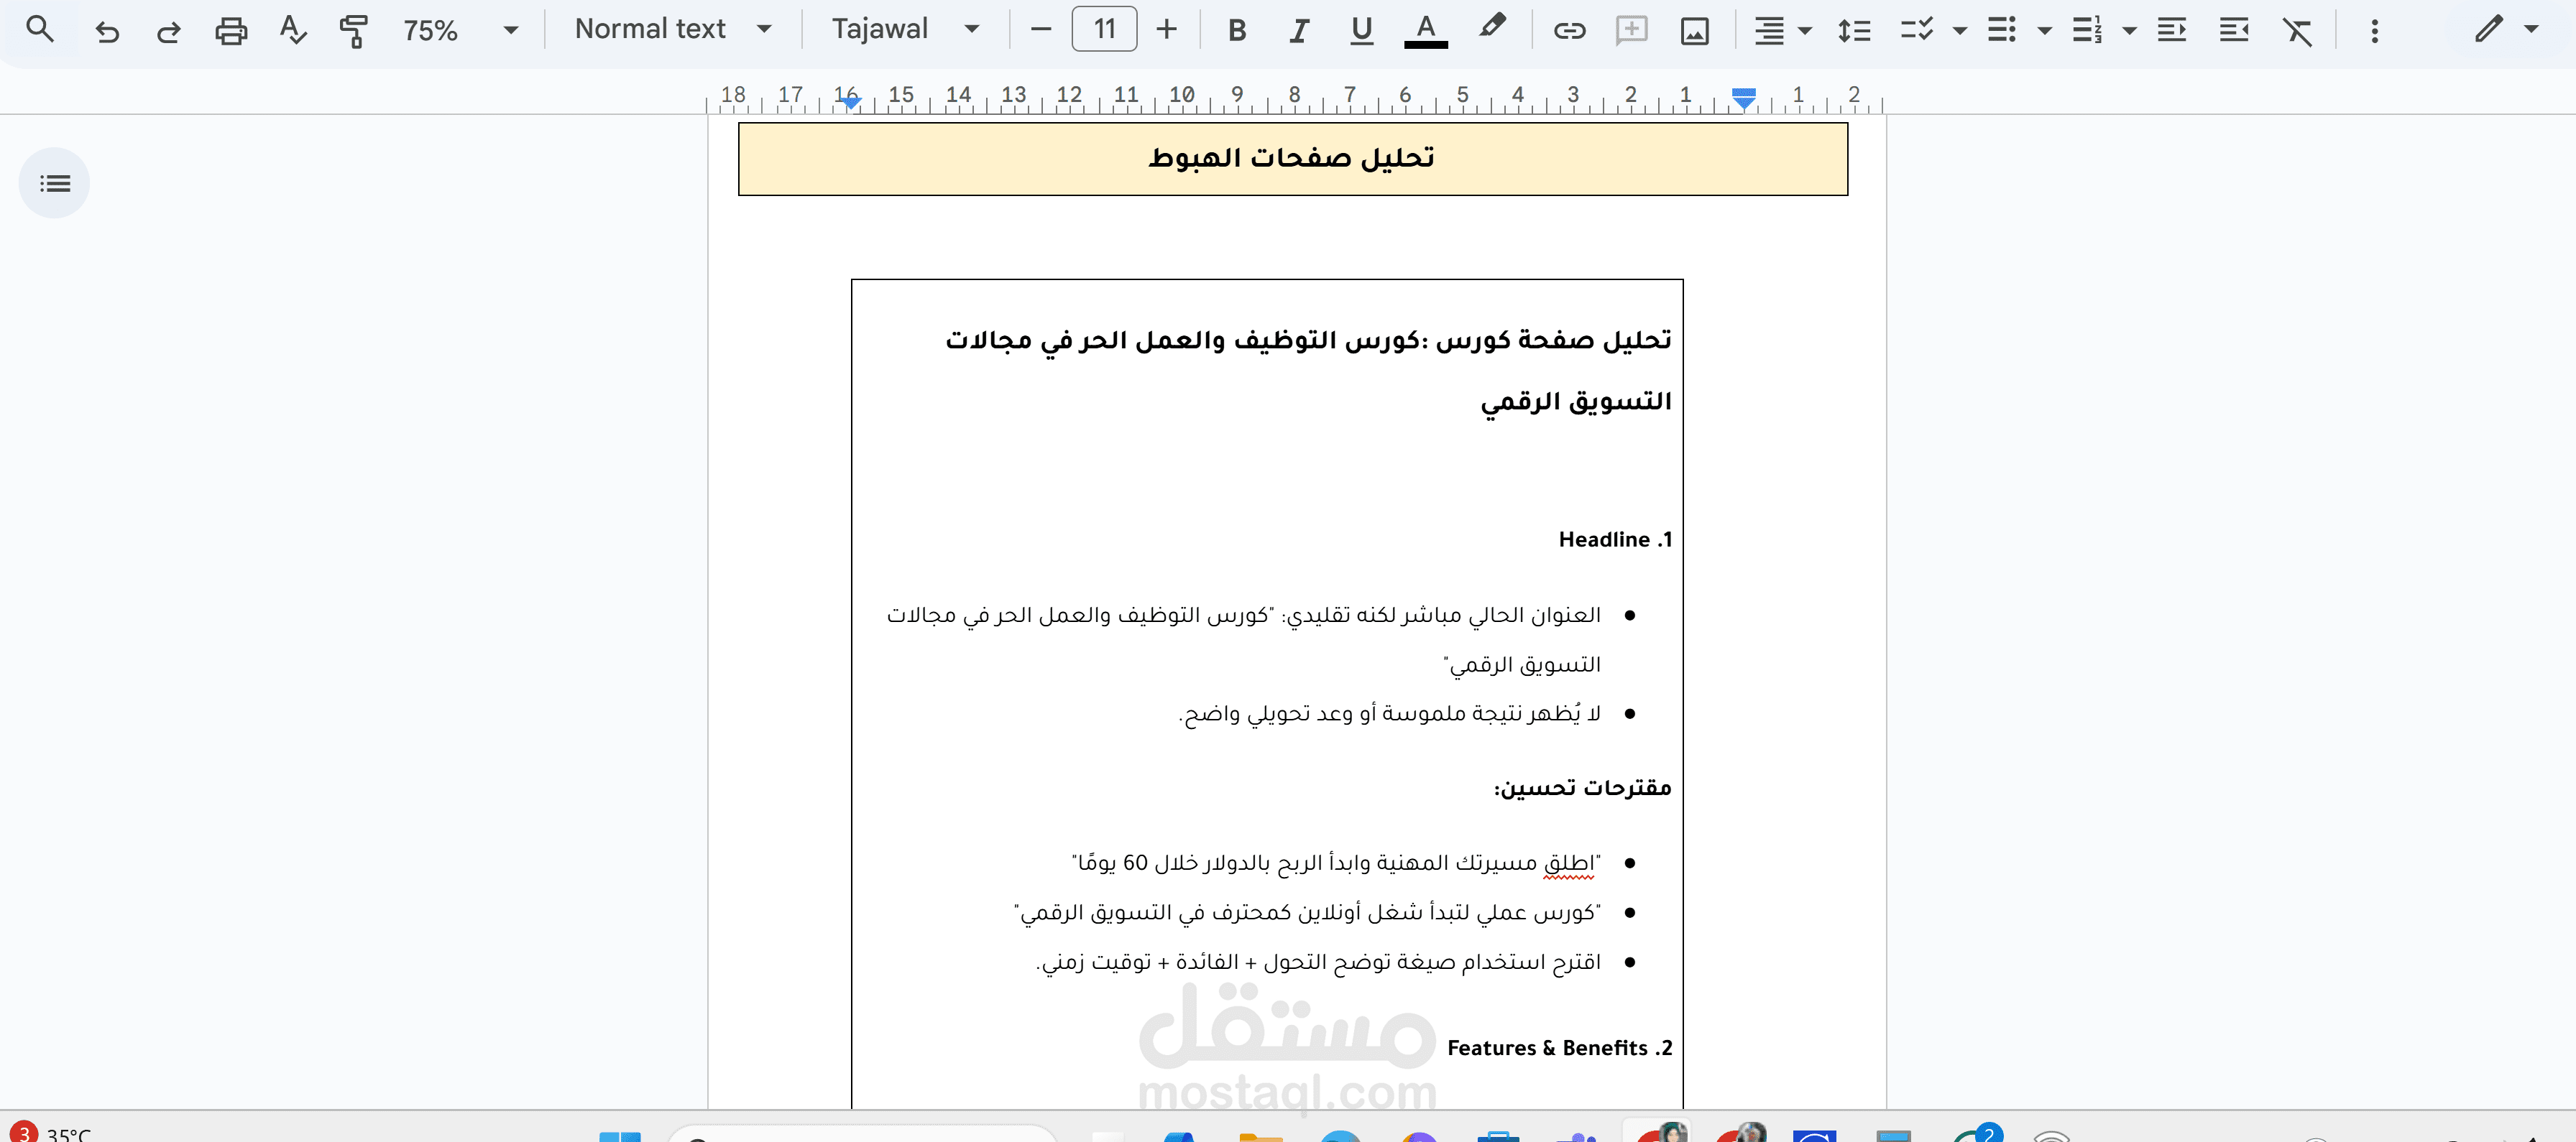The height and width of the screenshot is (1142, 2576).
Task: Select the right-side indent marker near zero
Action: pyautogui.click(x=1743, y=98)
